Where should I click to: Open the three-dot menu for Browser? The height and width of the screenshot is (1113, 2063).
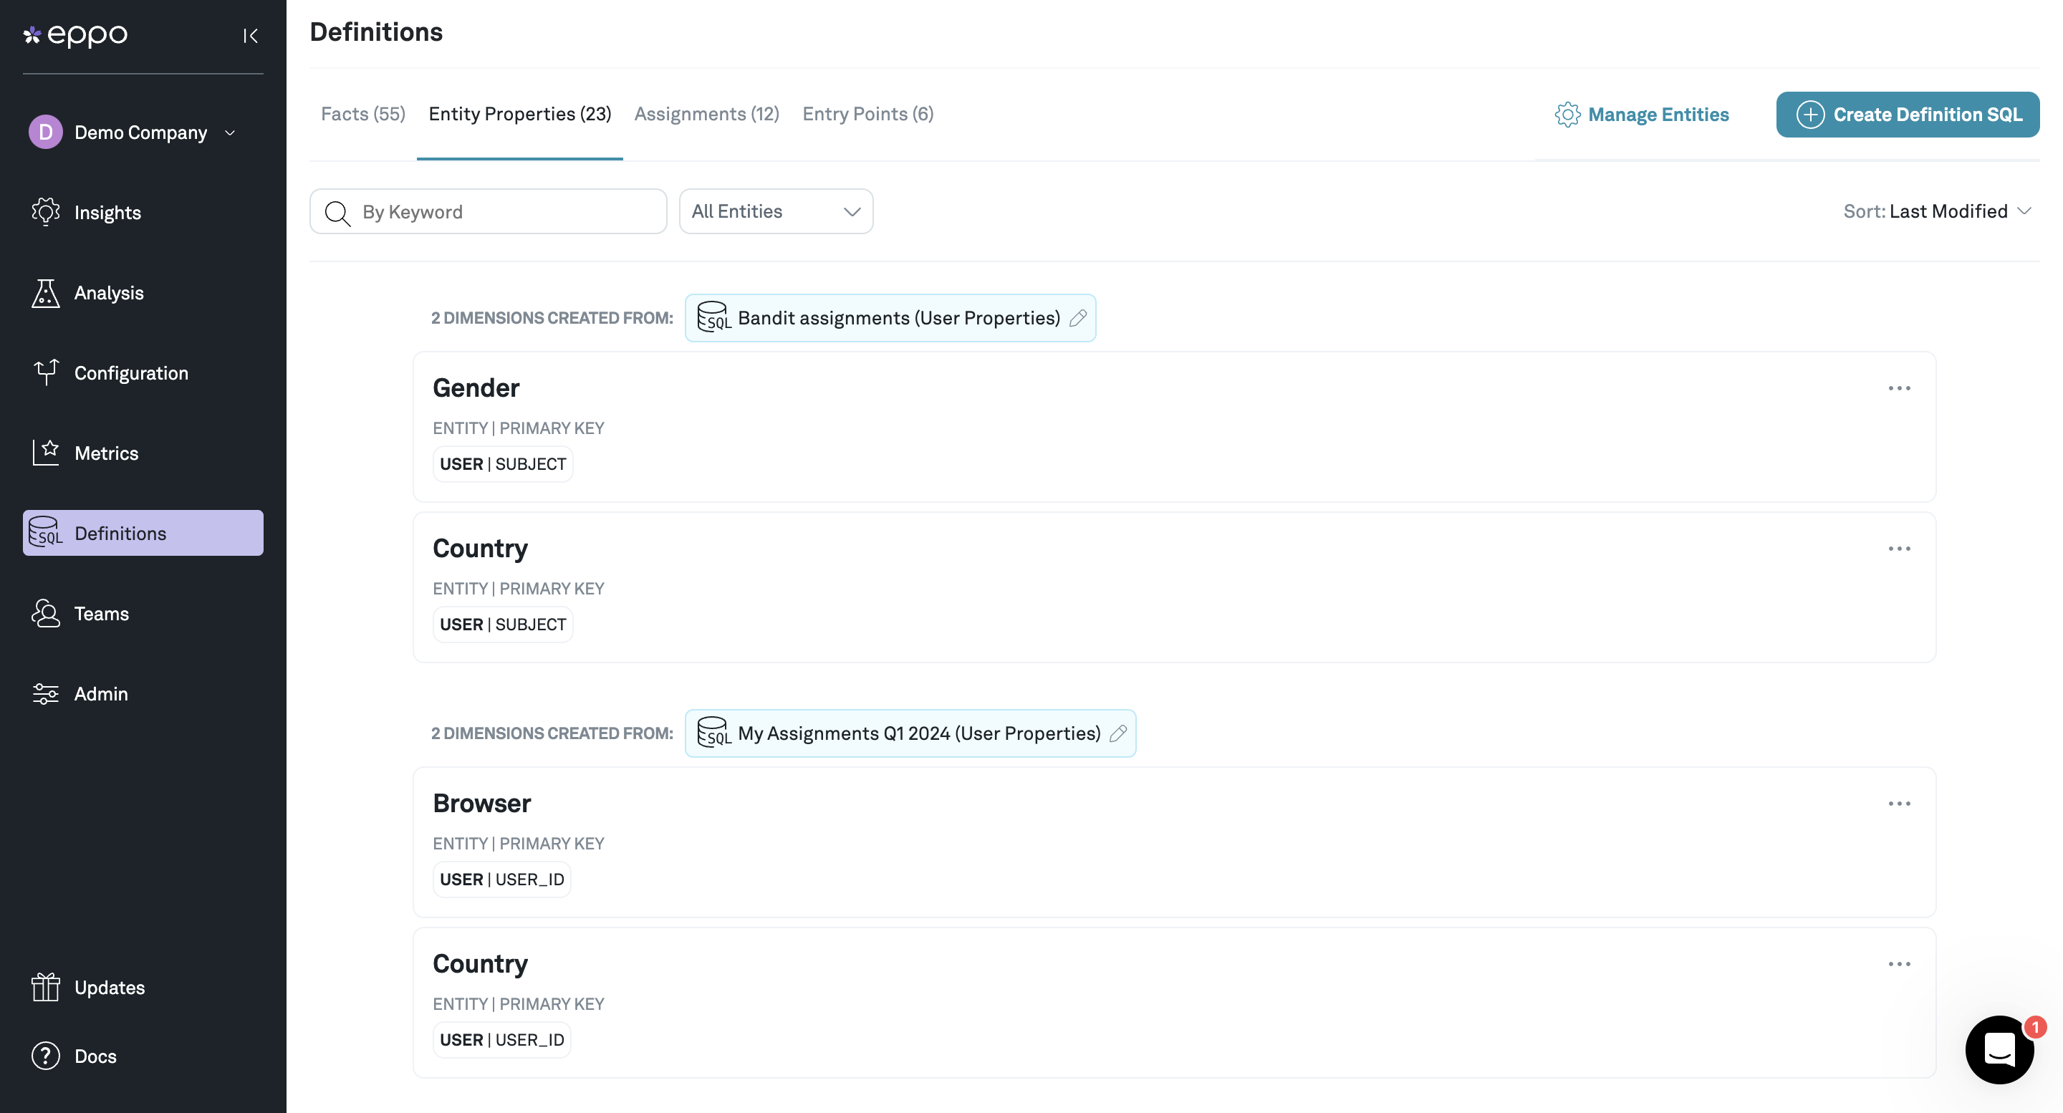click(1899, 804)
